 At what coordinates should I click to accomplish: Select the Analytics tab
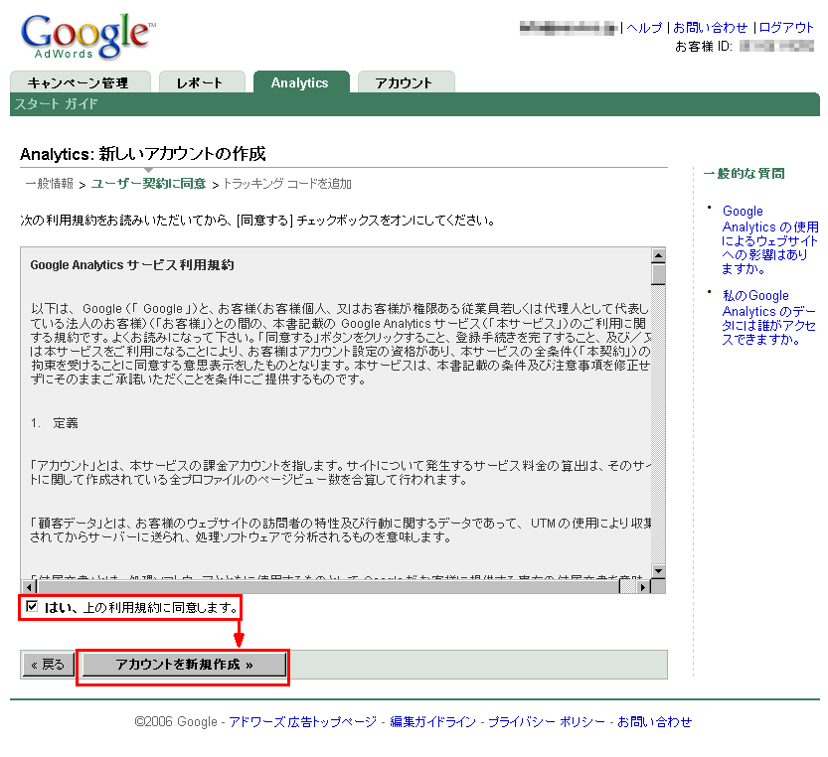point(301,82)
